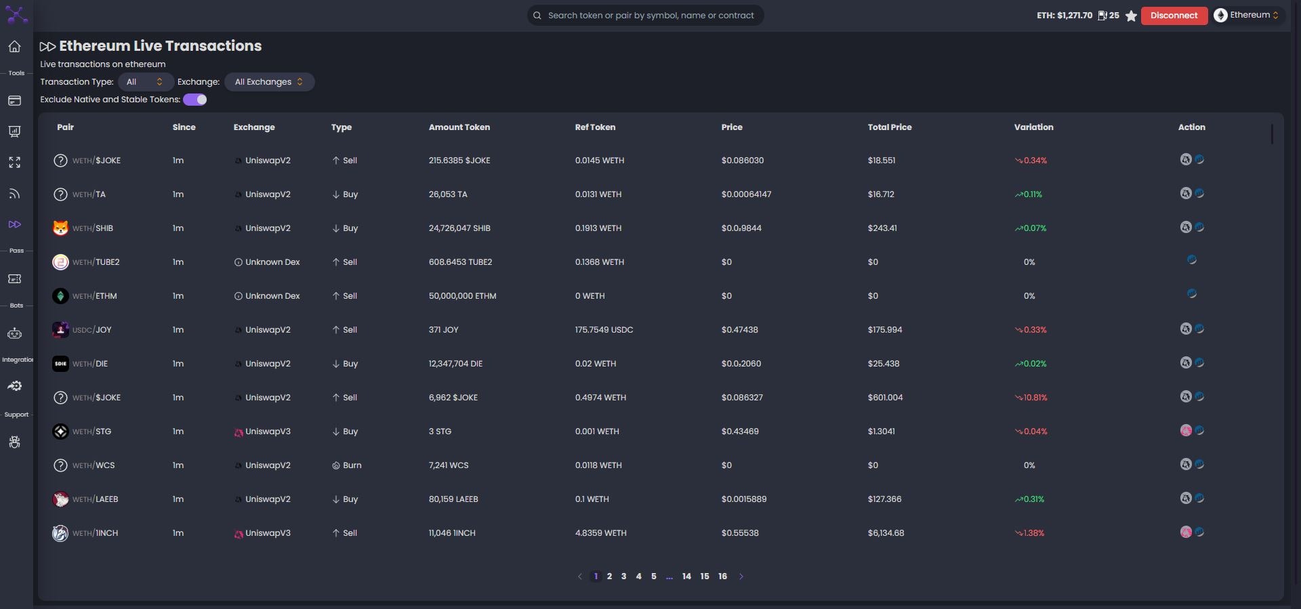This screenshot has width=1301, height=609.
Task: Go to page 4 of transactions
Action: point(638,576)
